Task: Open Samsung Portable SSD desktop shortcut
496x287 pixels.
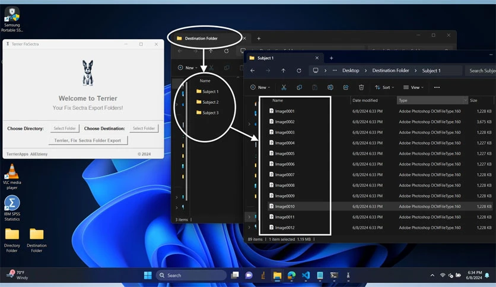Action: (x=12, y=20)
